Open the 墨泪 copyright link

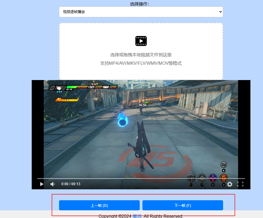(x=137, y=216)
